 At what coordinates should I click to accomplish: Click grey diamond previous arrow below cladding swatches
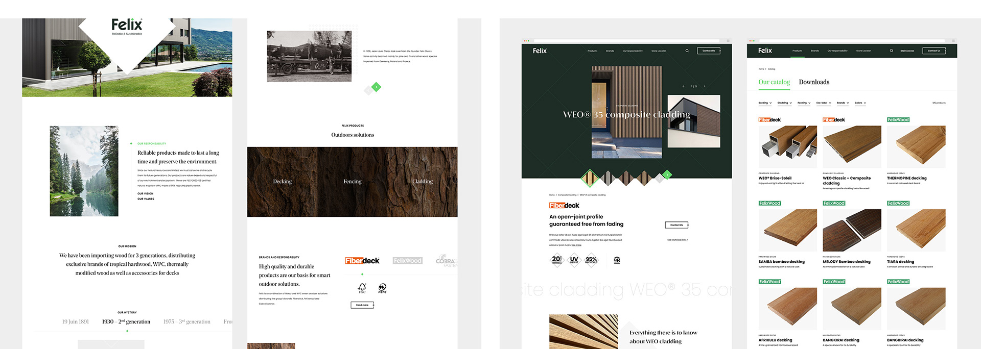(x=659, y=179)
